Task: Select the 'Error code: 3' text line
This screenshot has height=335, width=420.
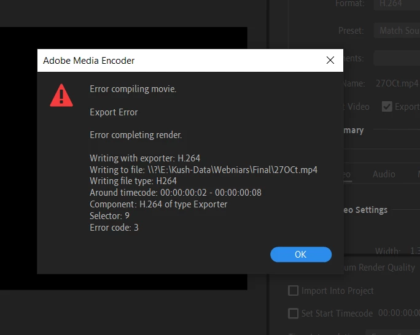Action: pos(114,228)
